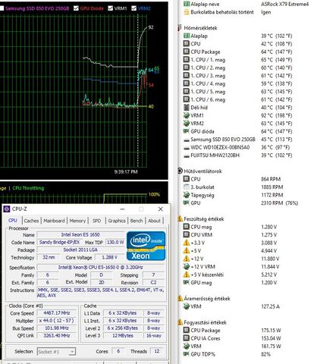Click the 1. CPU / 1. mag icon

pos(187,60)
